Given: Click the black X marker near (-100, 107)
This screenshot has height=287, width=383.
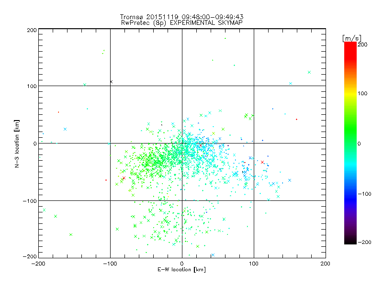Looking at the screenshot, I should 112,82.
